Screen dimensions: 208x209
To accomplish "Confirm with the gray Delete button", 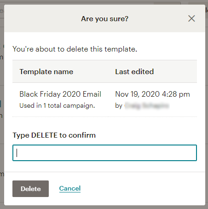I will click(x=30, y=189).
